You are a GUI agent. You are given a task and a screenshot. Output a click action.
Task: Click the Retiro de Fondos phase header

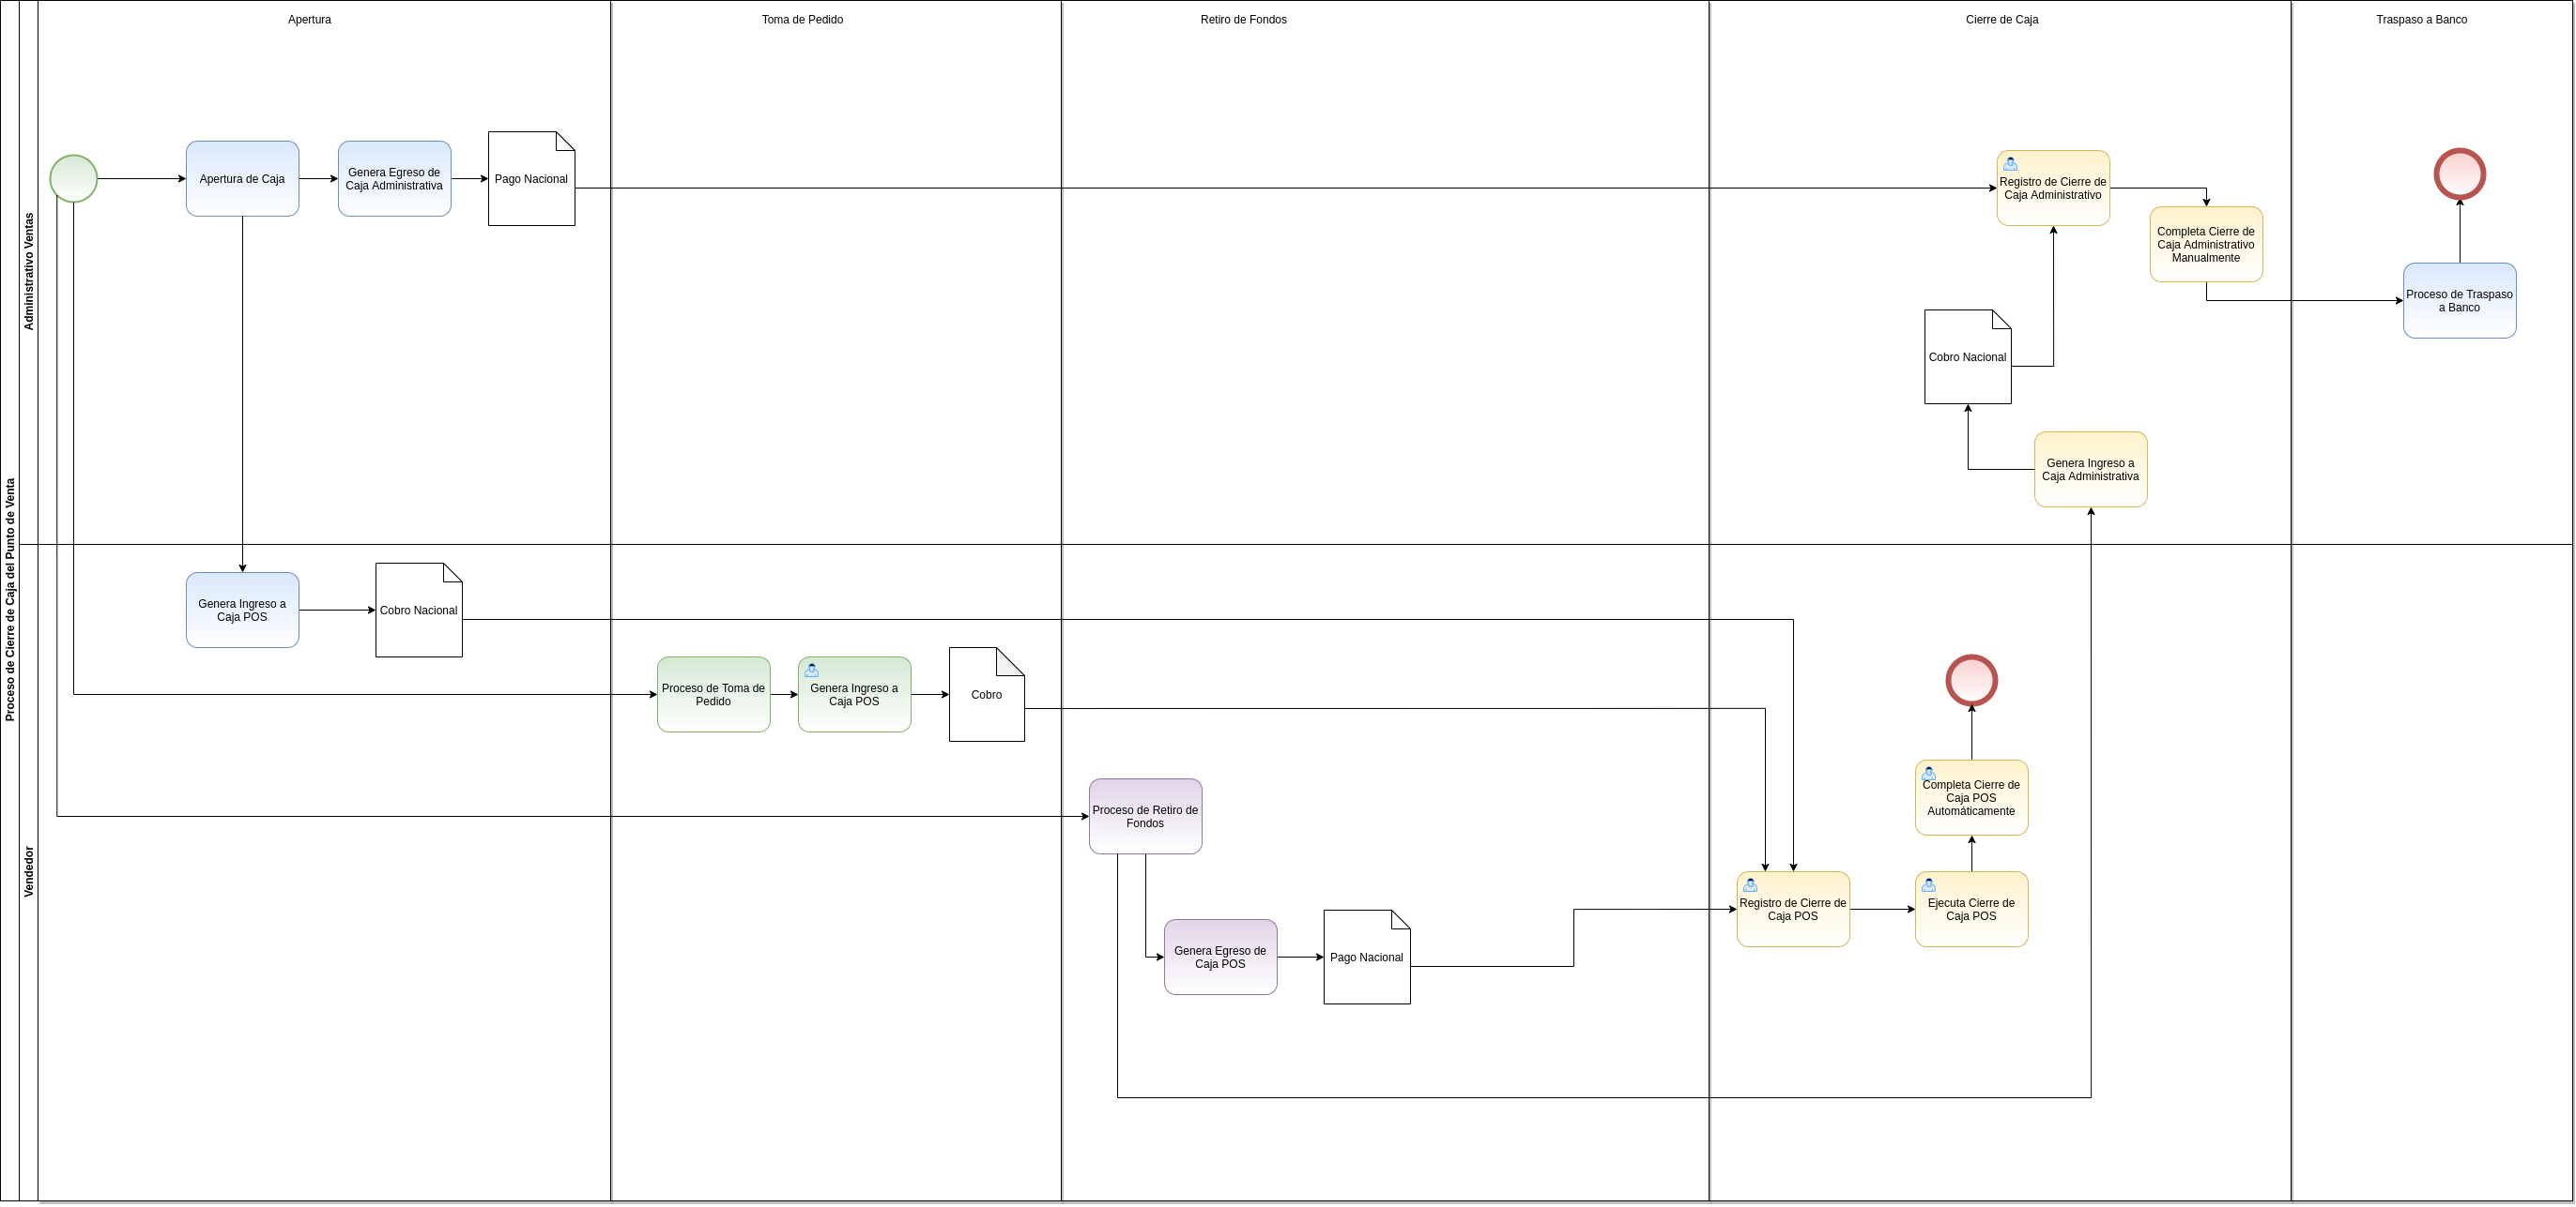(1243, 19)
